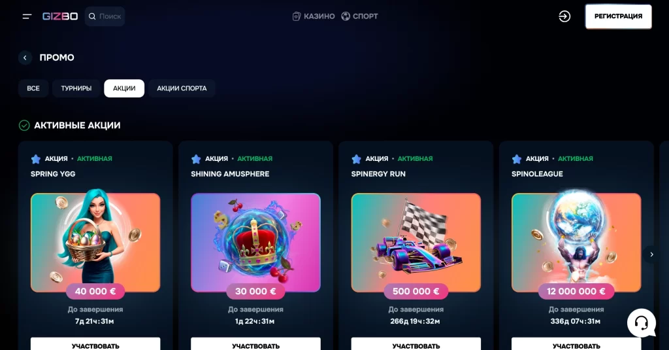Click the blue star on Spring YGG card
669x350 pixels.
tap(36, 159)
